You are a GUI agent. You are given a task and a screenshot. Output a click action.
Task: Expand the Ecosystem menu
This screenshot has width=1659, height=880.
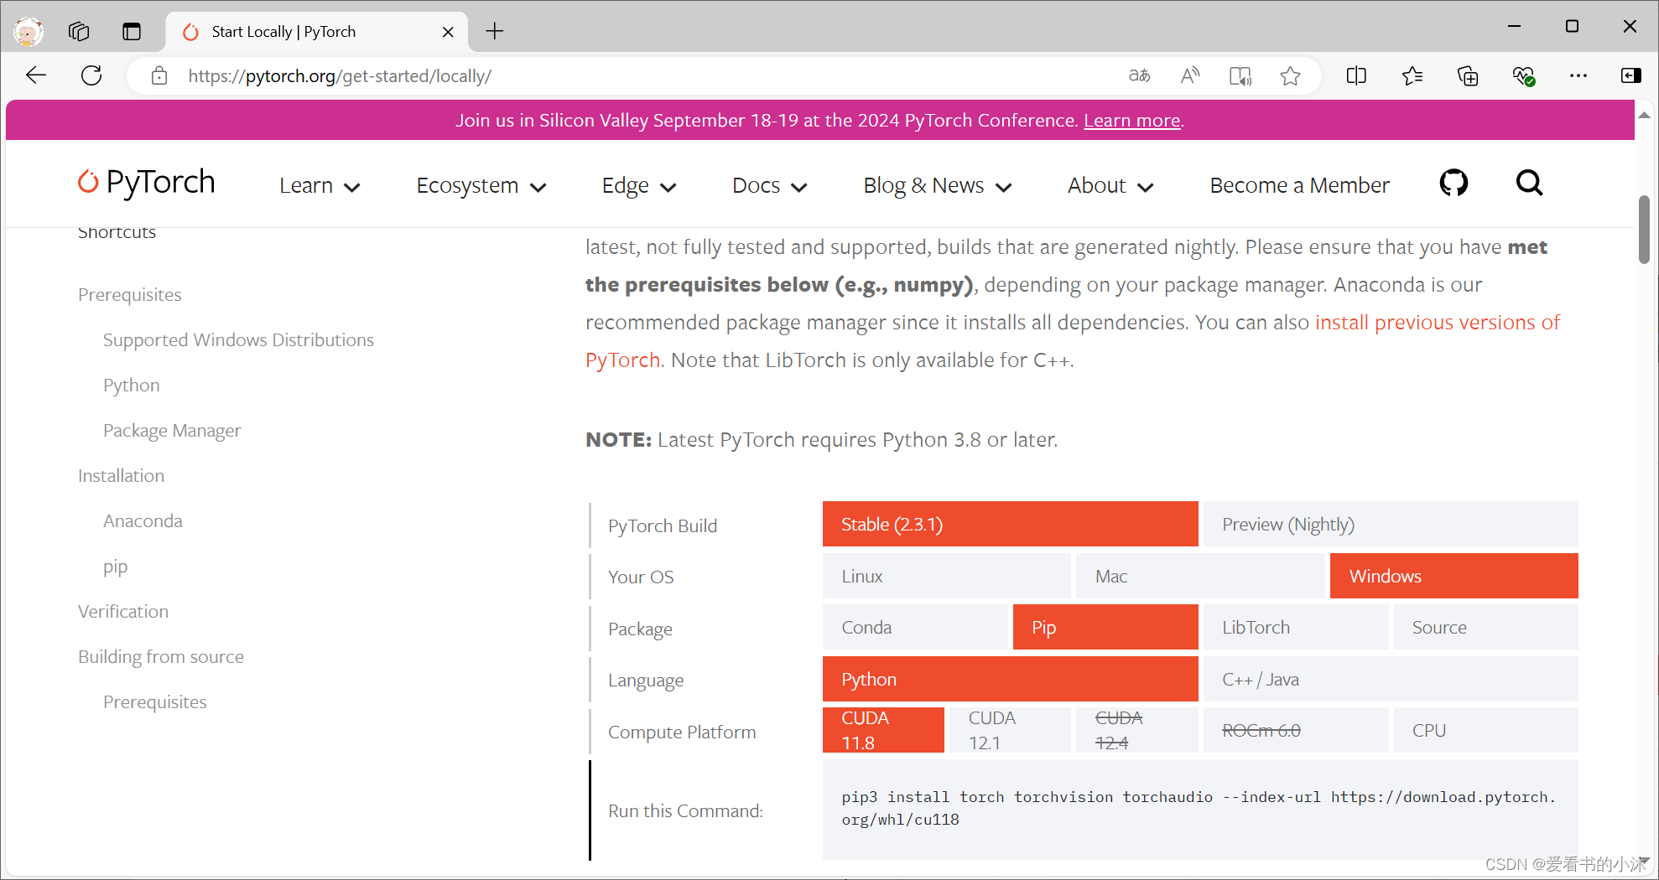[481, 186]
